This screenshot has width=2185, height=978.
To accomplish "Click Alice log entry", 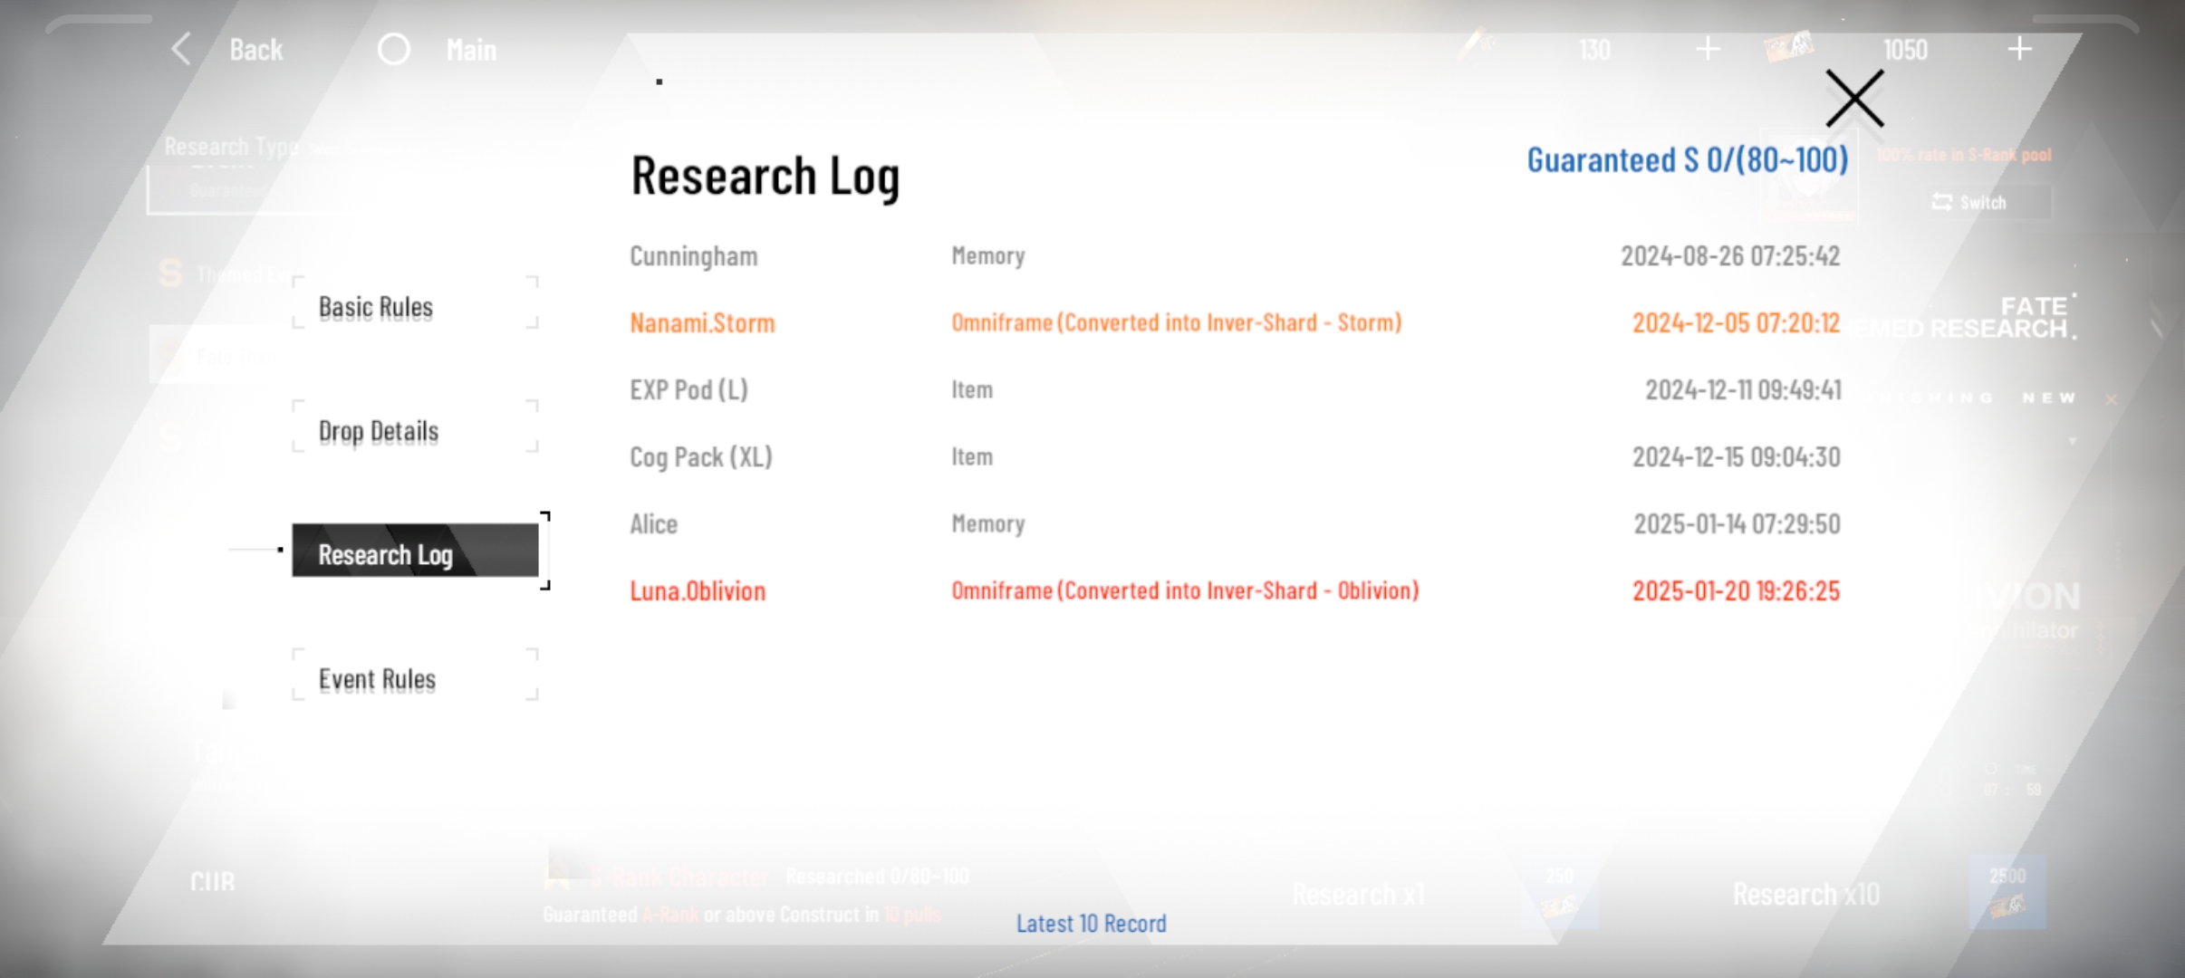I will click(1235, 524).
